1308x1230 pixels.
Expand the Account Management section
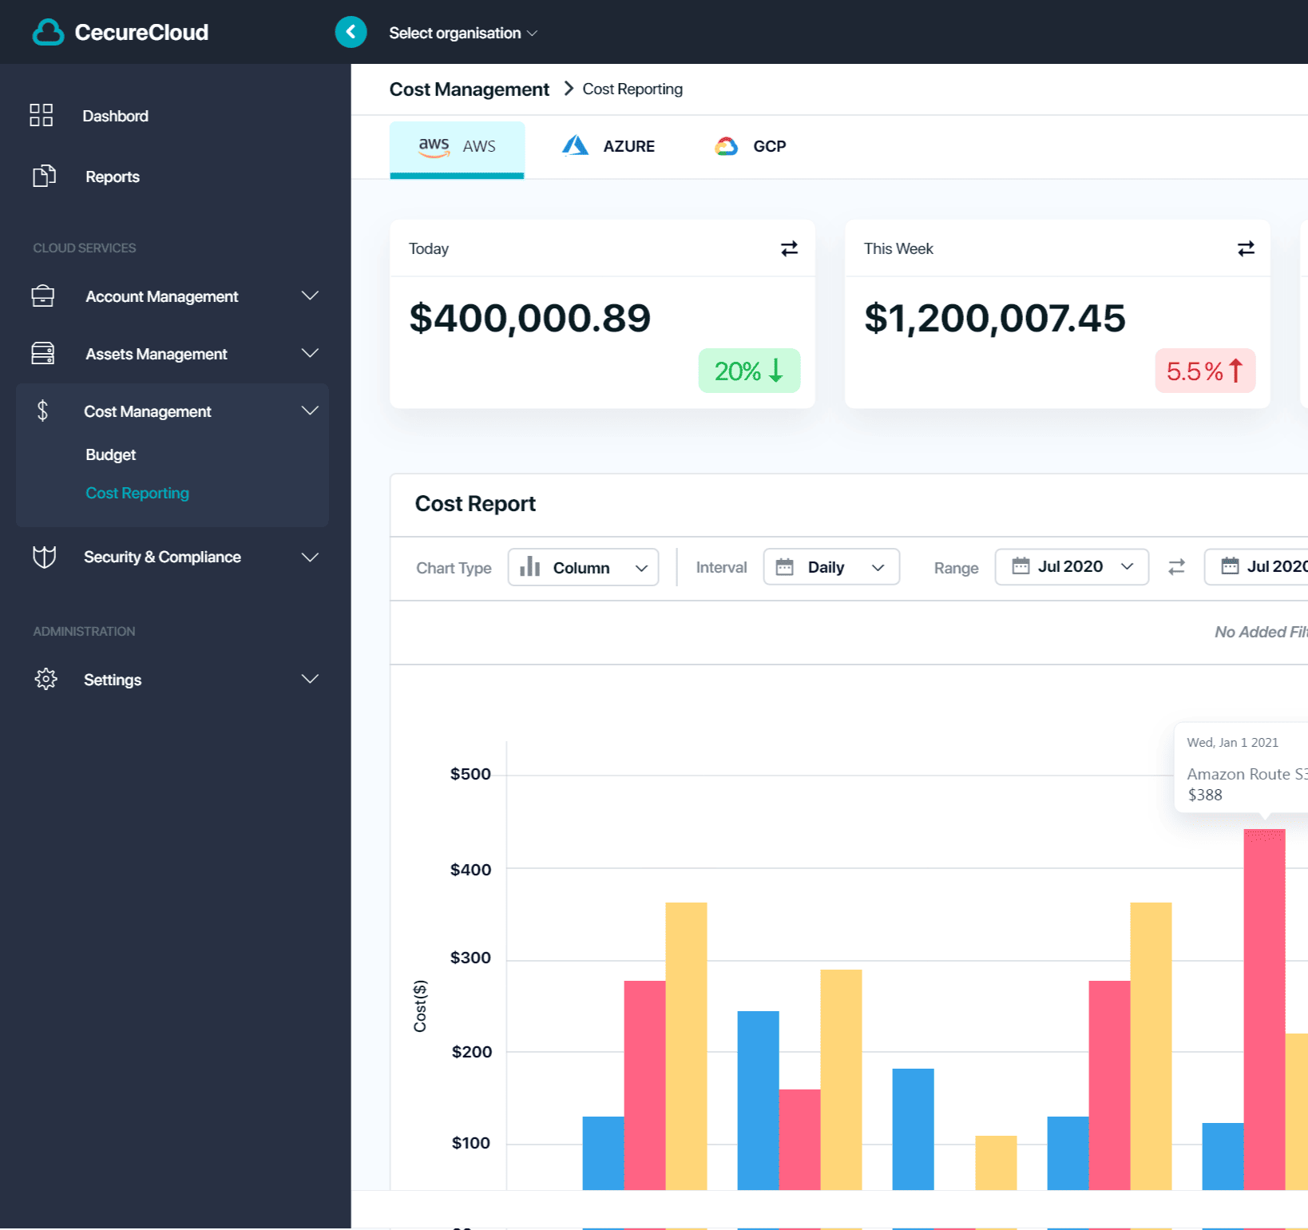coord(309,296)
